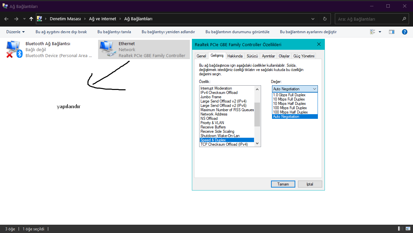Image resolution: width=413 pixels, height=233 pixels.
Task: Switch to the Gelişmiş tab
Action: click(217, 56)
